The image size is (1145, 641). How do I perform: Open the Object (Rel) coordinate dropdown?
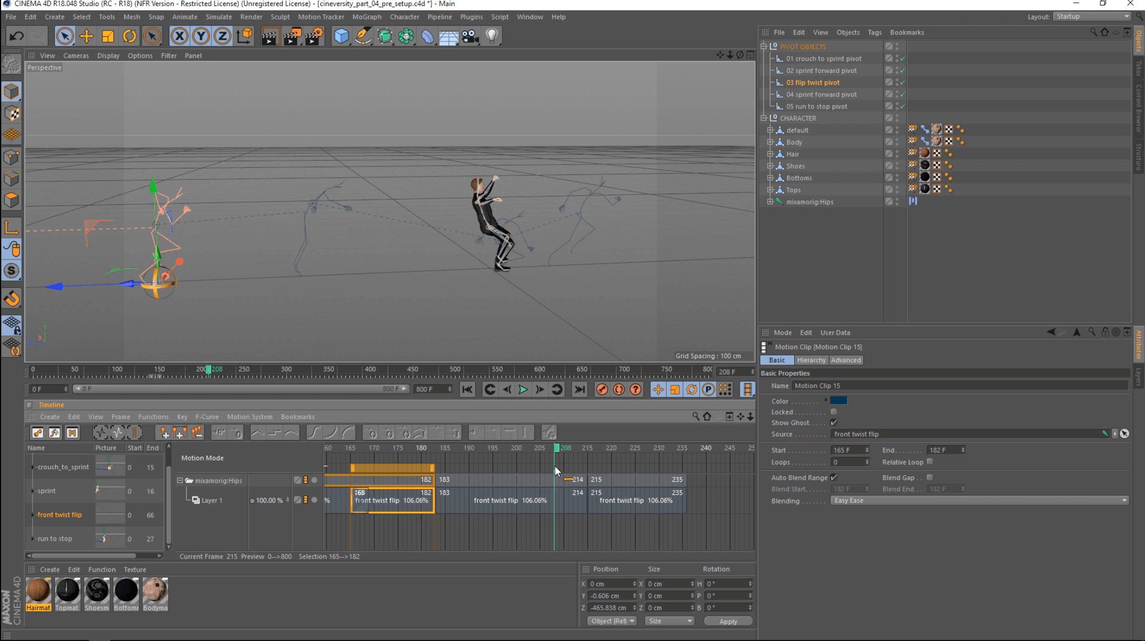click(612, 621)
